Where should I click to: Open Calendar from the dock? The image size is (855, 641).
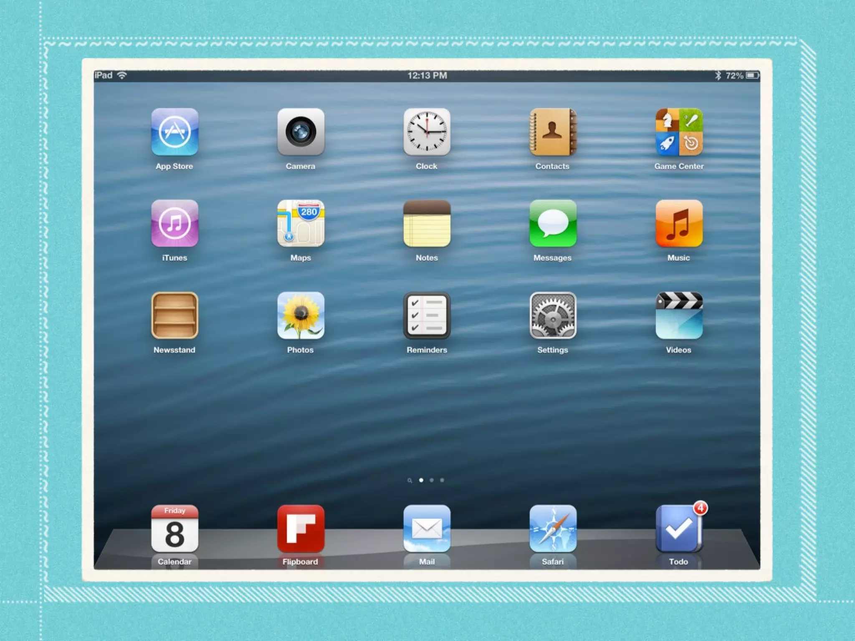175,528
